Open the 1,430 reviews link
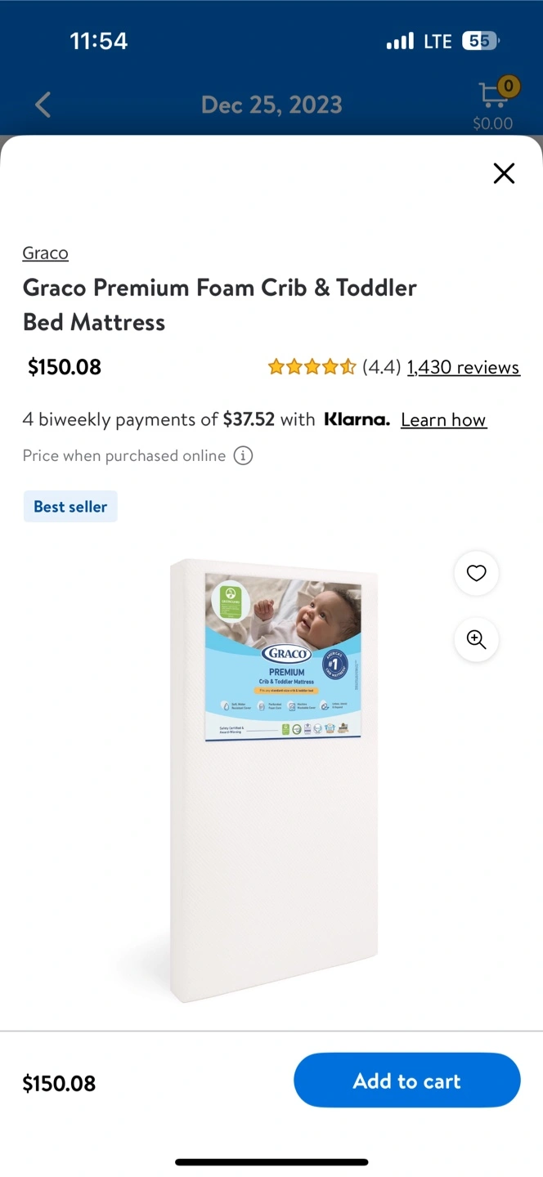The height and width of the screenshot is (1177, 543). click(463, 367)
